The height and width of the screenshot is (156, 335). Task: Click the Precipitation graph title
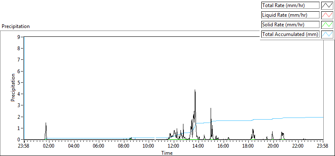pyautogui.click(x=15, y=26)
